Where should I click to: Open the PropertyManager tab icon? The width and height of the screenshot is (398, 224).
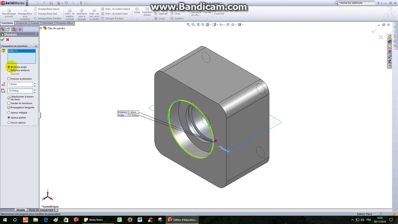click(x=8, y=29)
